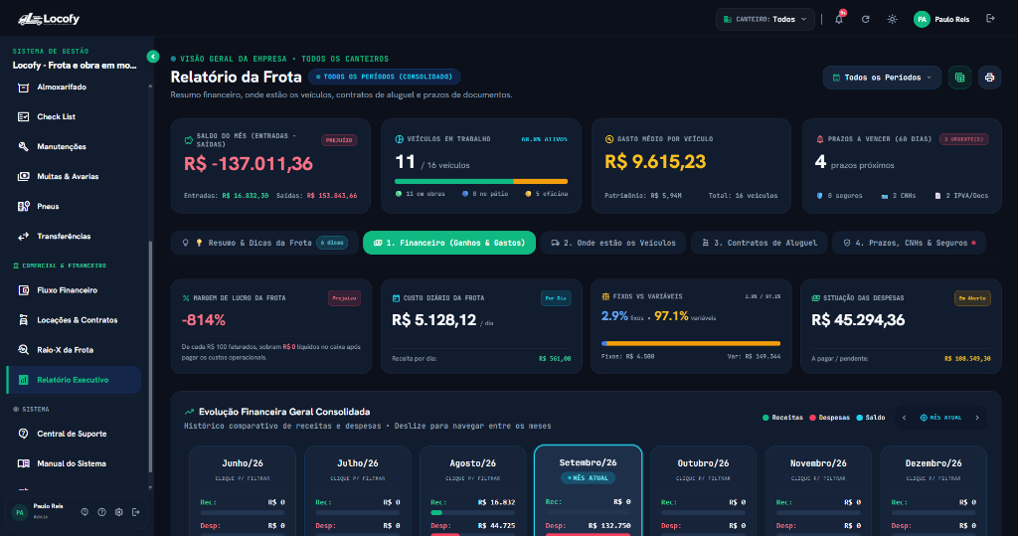The height and width of the screenshot is (536, 1018).
Task: Go to the next month with the right chevron
Action: 977,418
